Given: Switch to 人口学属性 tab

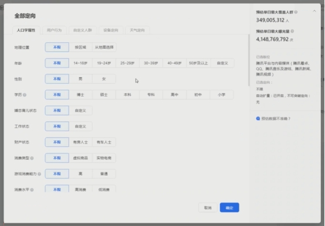Looking at the screenshot, I should click(x=26, y=30).
